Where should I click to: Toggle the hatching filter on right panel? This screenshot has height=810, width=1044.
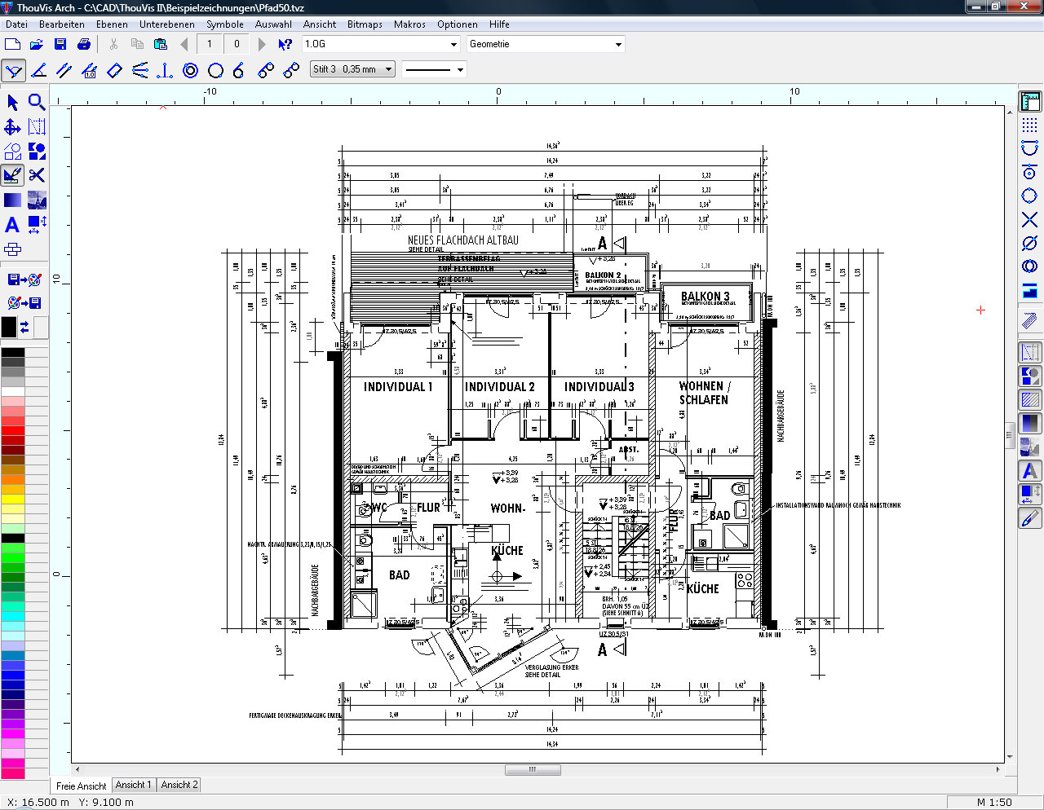1030,400
